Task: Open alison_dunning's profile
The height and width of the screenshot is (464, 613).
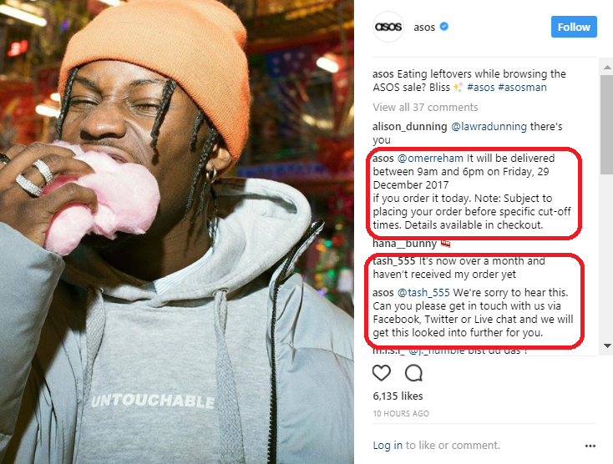Action: tap(409, 127)
